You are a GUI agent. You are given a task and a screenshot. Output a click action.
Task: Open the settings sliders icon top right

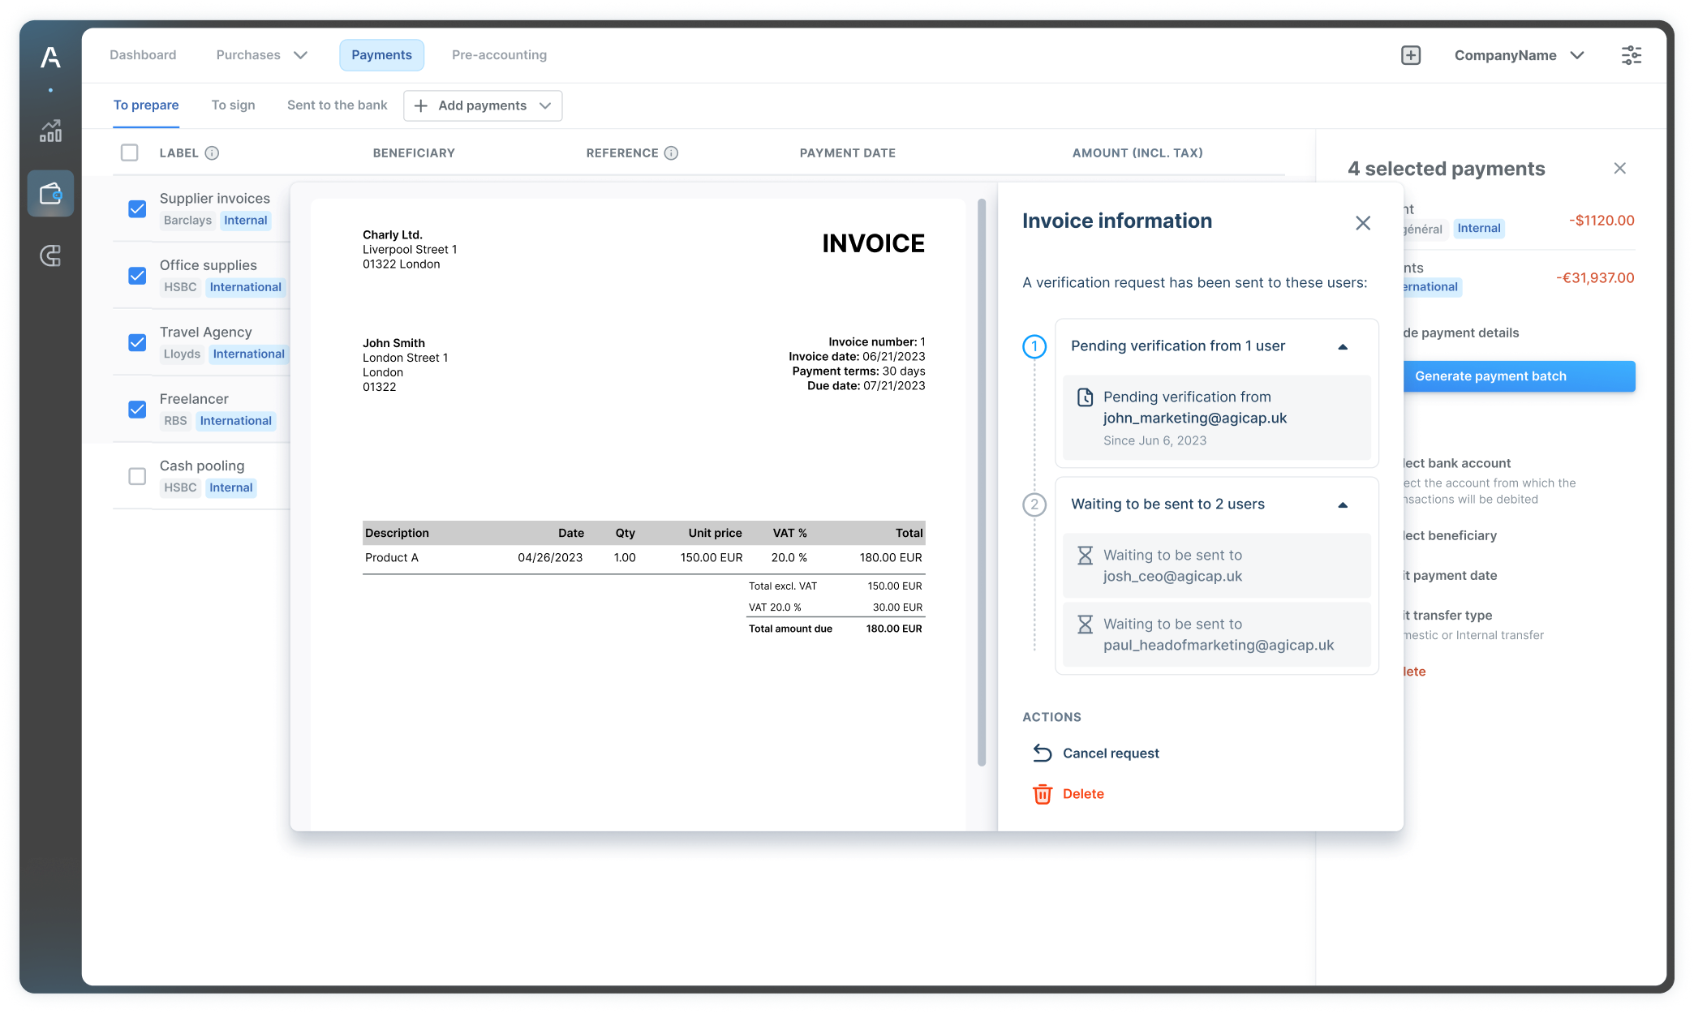pos(1631,54)
